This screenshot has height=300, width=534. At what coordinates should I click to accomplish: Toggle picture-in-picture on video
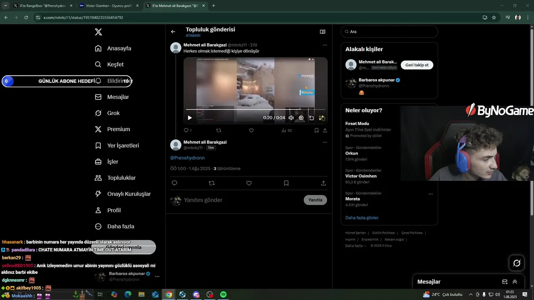tap(311, 118)
